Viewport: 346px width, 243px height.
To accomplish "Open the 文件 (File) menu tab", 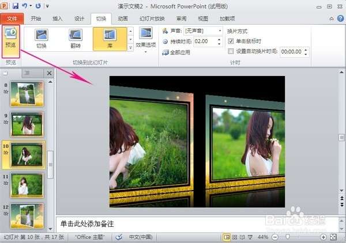I will [12, 18].
